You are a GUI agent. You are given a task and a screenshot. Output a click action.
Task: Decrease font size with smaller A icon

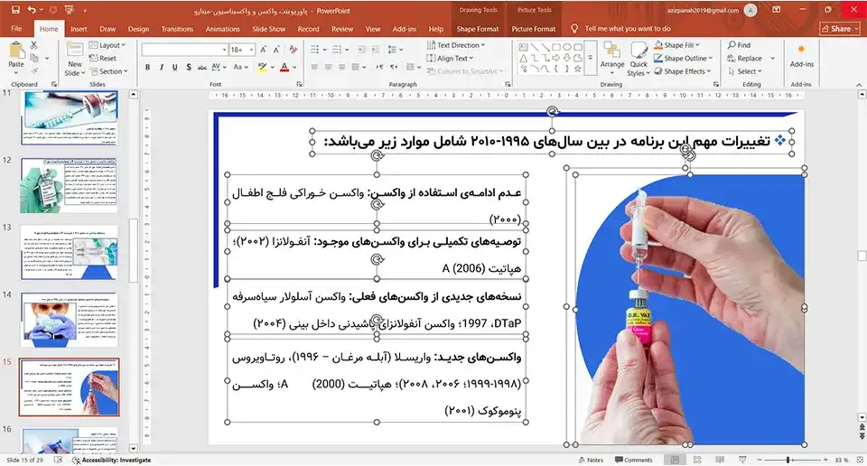pyautogui.click(x=276, y=50)
